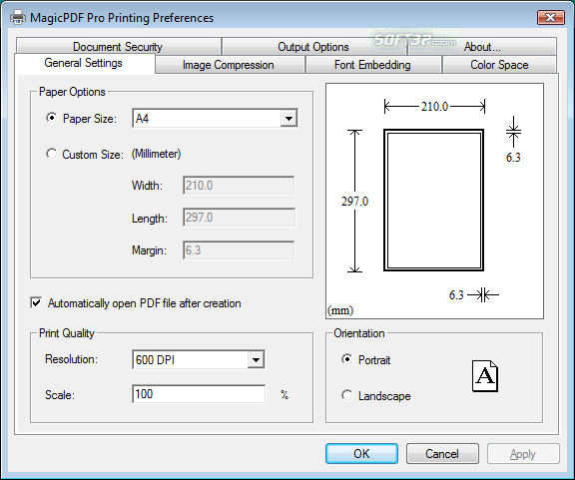
Task: Click the '(Millimeter)' unit label
Action: click(x=156, y=154)
